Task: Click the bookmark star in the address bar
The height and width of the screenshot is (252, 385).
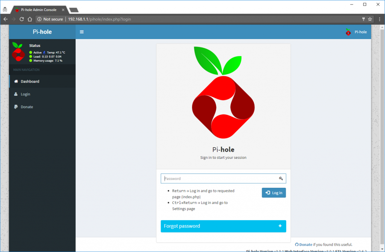Action: click(x=369, y=19)
